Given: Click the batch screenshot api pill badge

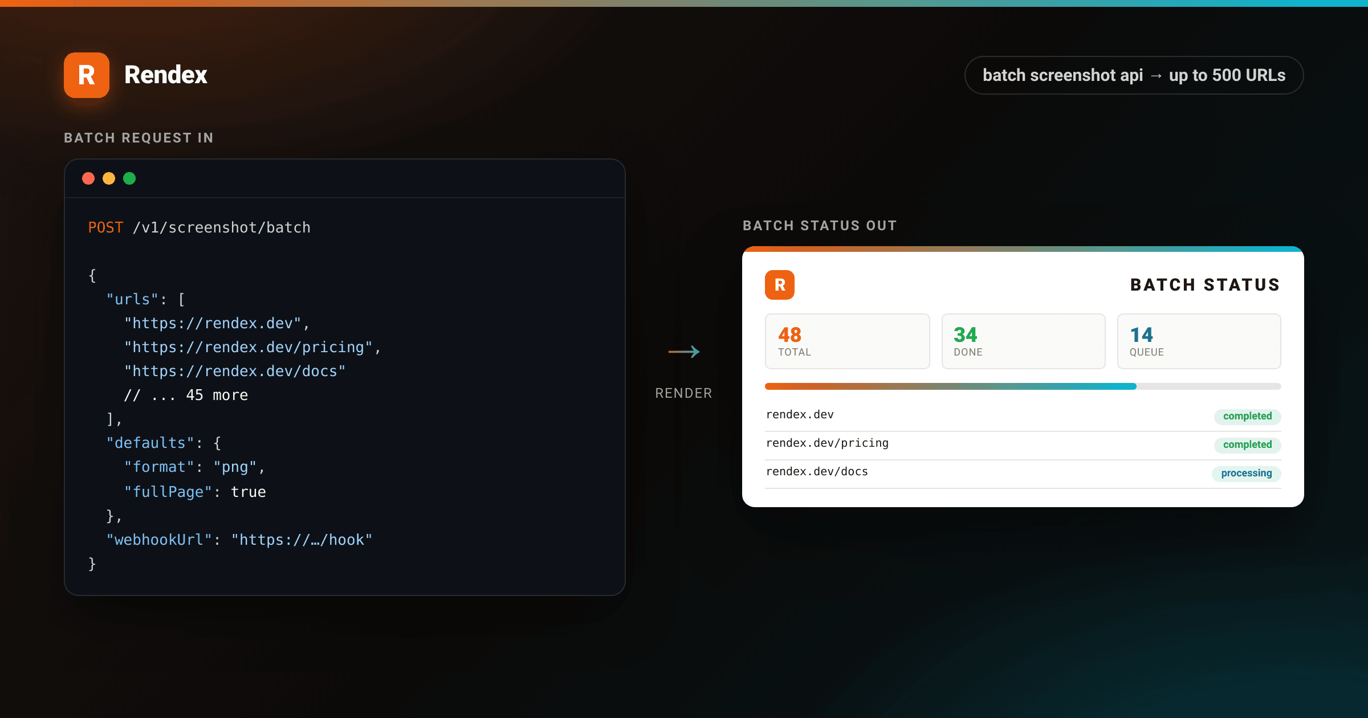Looking at the screenshot, I should (1134, 75).
